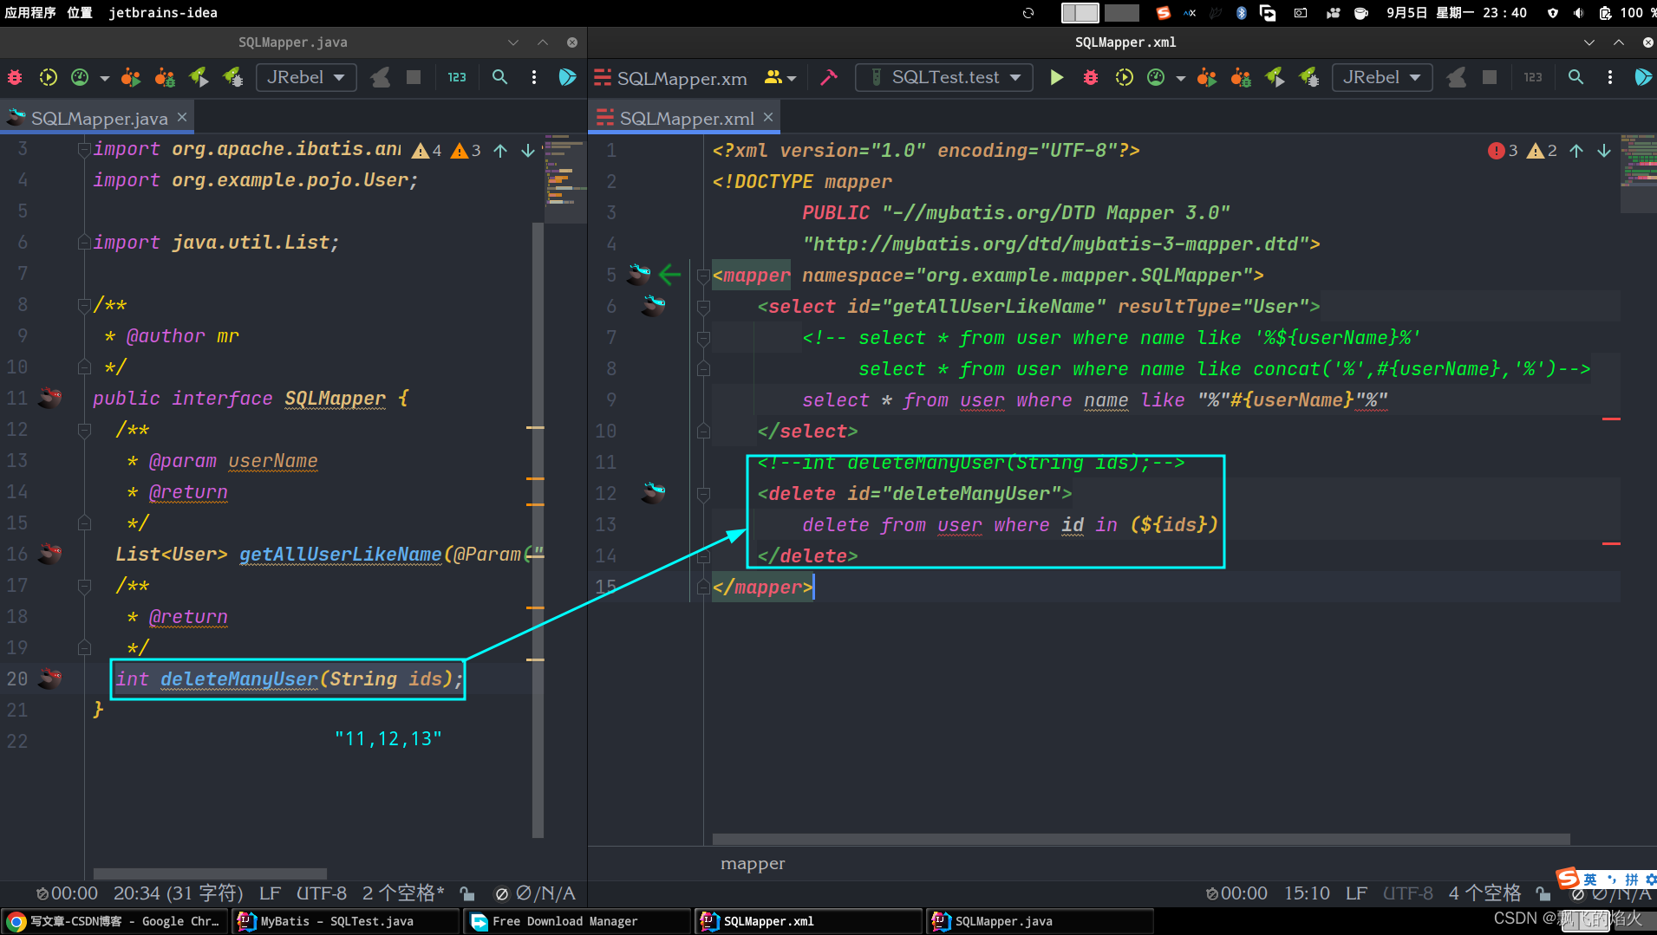
Task: Click the MyBatis bird gutter icon on XML line 12
Action: click(653, 493)
